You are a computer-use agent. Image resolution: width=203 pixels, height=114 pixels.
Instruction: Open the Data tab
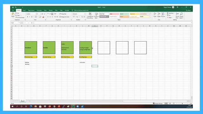coord(45,10)
